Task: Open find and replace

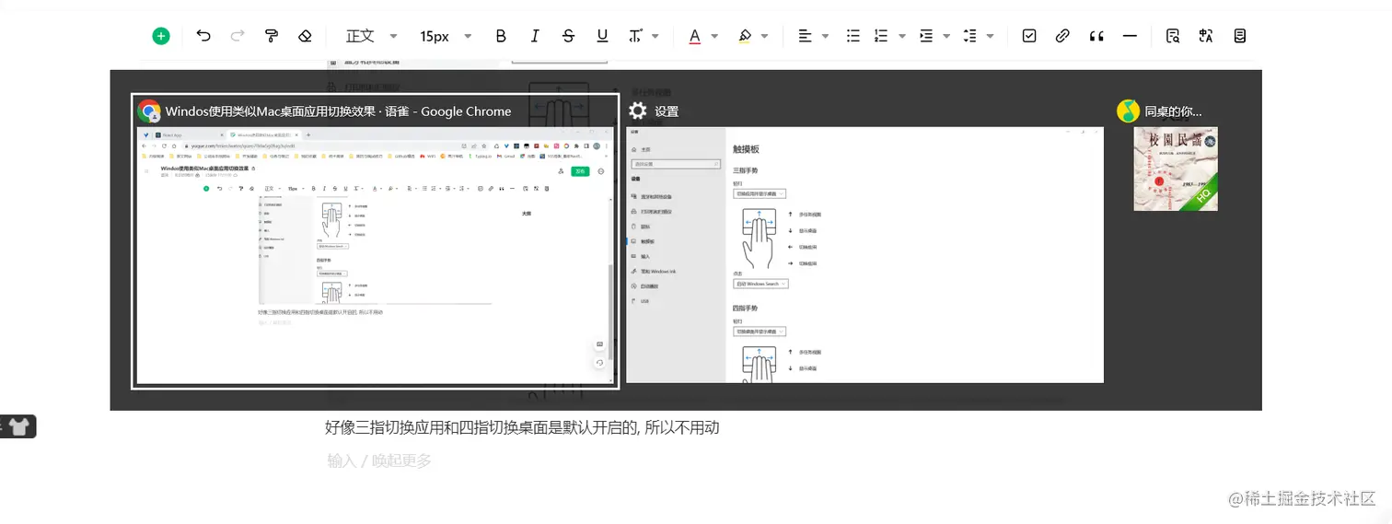Action: coord(1173,36)
